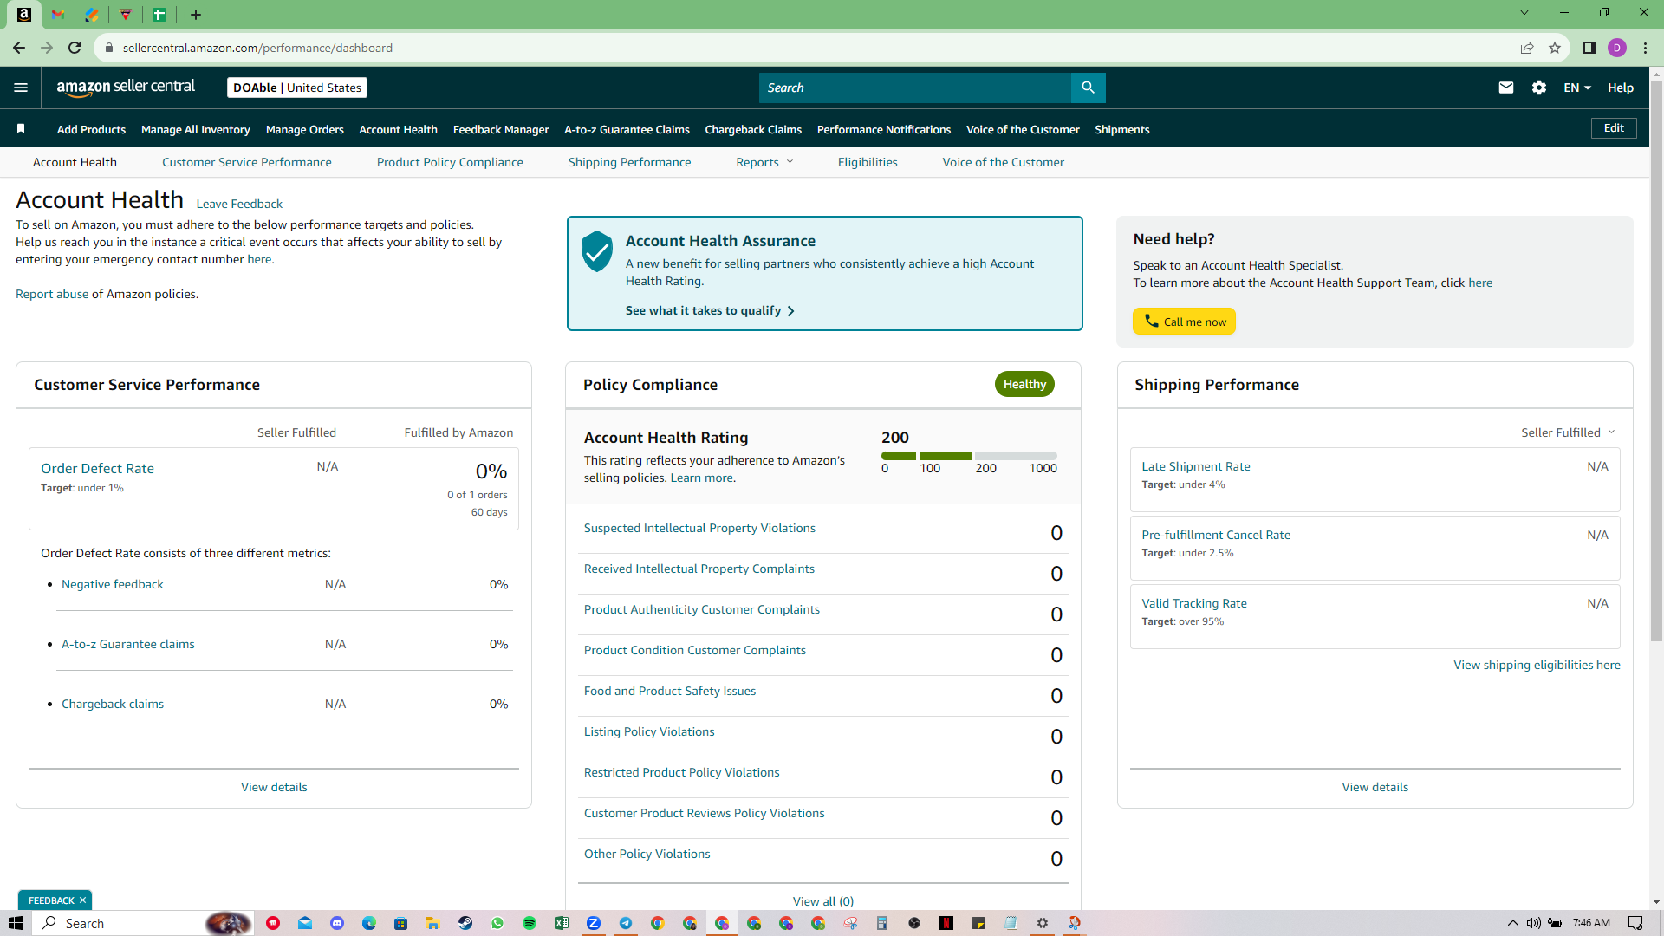1664x936 pixels.
Task: Open a new browser tab
Action: tap(196, 15)
